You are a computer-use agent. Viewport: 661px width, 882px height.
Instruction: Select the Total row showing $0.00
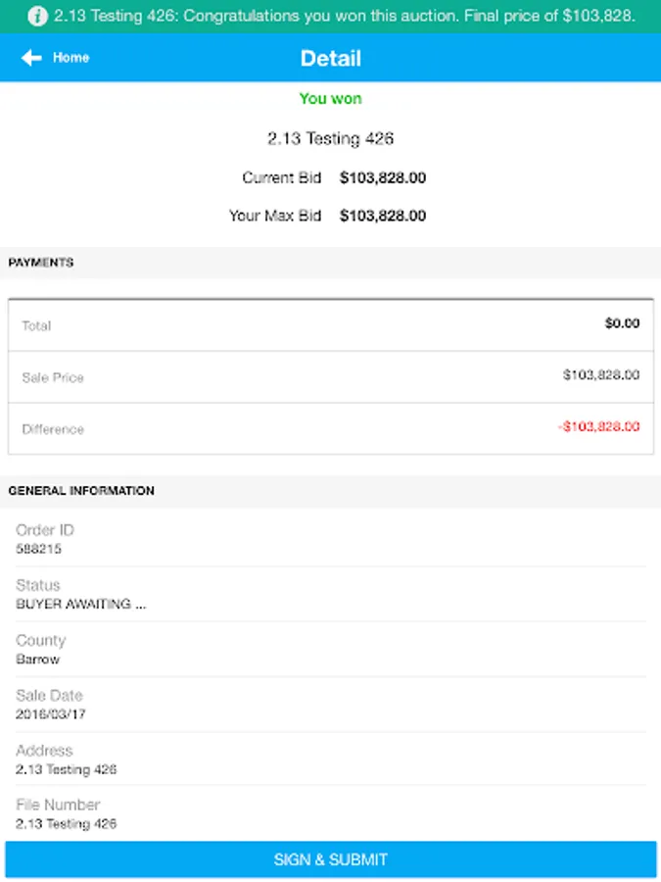pyautogui.click(x=330, y=324)
